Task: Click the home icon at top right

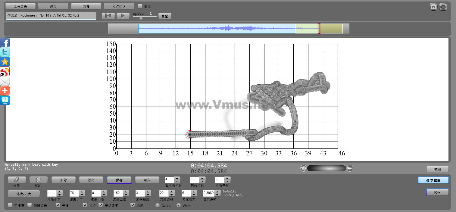Action: tap(433, 7)
